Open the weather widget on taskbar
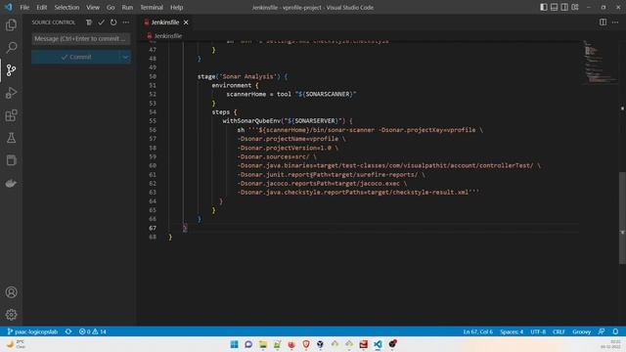 point(16,344)
